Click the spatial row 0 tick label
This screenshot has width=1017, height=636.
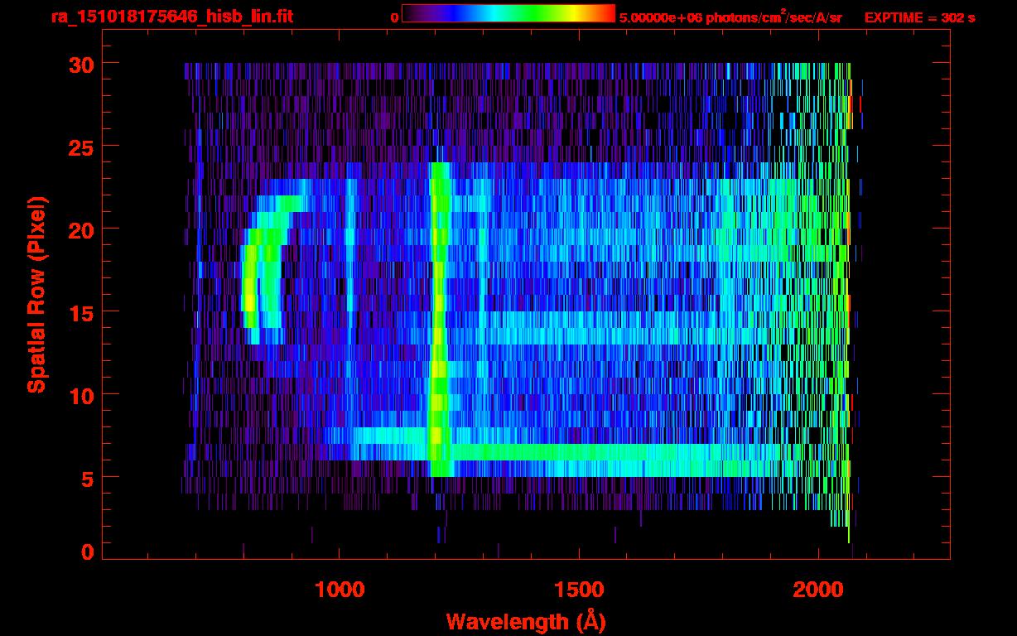pyautogui.click(x=86, y=552)
